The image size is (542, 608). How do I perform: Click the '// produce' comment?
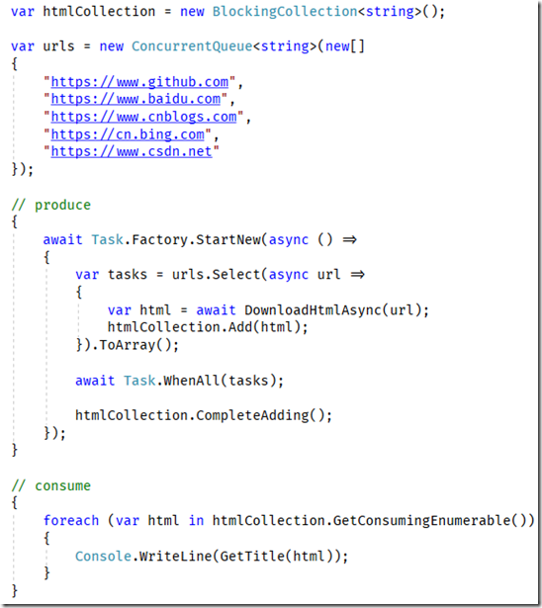[50, 205]
